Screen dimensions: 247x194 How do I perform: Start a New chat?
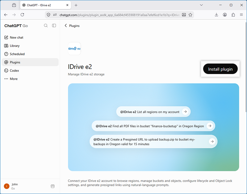30,37
